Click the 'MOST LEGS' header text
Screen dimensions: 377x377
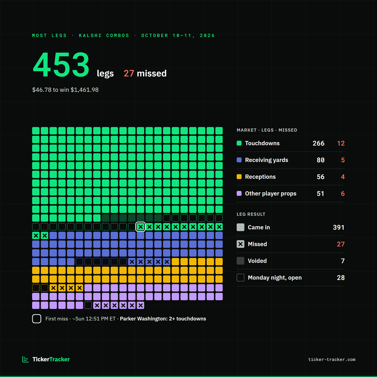(50, 36)
